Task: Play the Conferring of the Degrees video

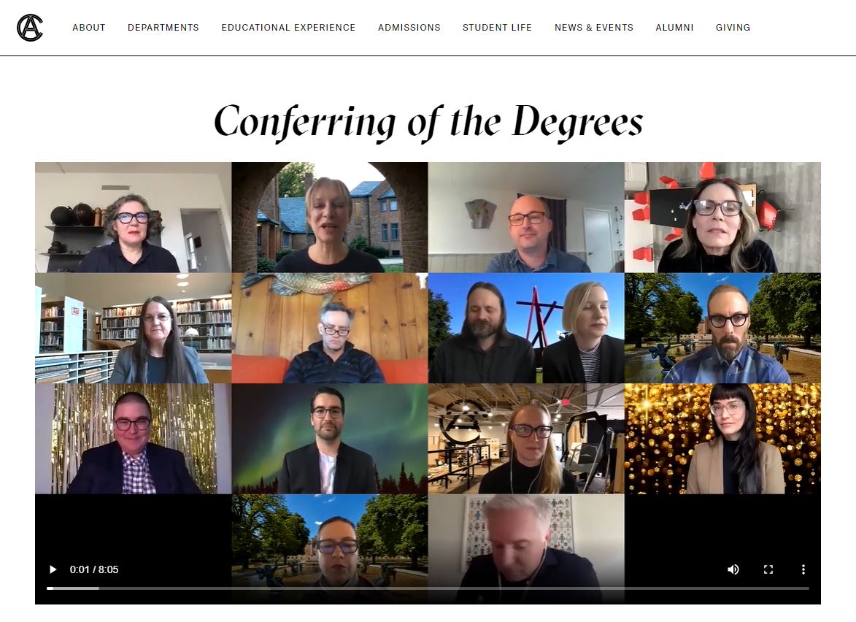Action: coord(53,569)
